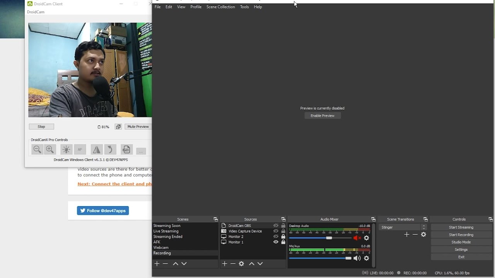Pop out the Scenes dock
The width and height of the screenshot is (495, 278).
(215, 219)
